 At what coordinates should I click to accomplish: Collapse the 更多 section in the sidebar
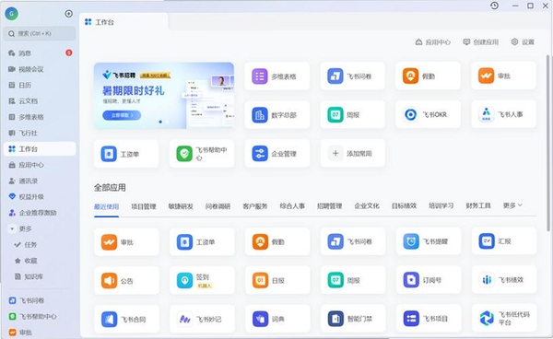(12, 228)
